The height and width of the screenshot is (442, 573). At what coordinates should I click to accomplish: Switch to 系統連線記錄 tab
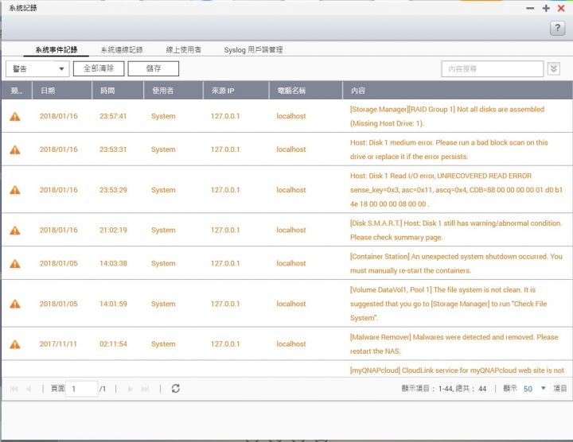(122, 49)
